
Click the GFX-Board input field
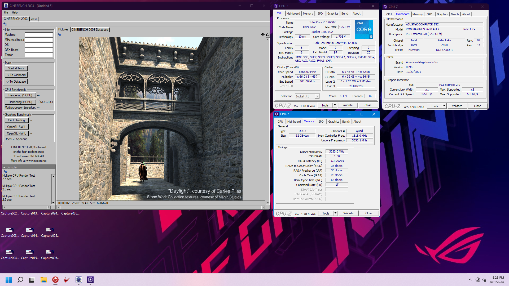(39, 50)
